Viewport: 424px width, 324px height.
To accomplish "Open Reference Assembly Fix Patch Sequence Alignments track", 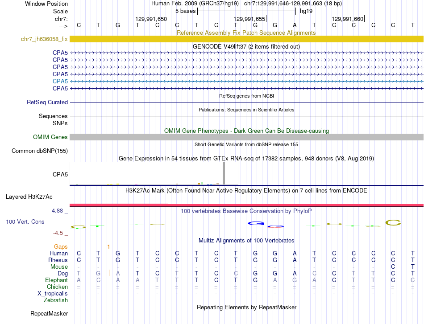I will 246,33.
